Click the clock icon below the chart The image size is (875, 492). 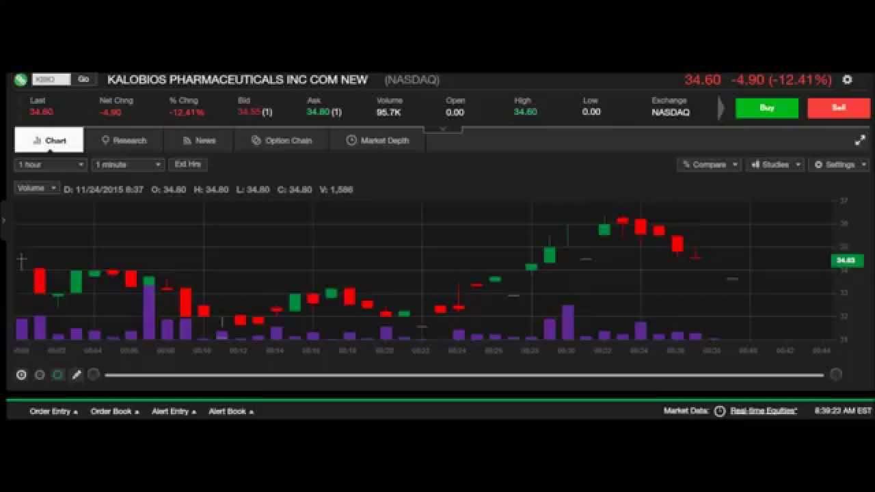(21, 374)
